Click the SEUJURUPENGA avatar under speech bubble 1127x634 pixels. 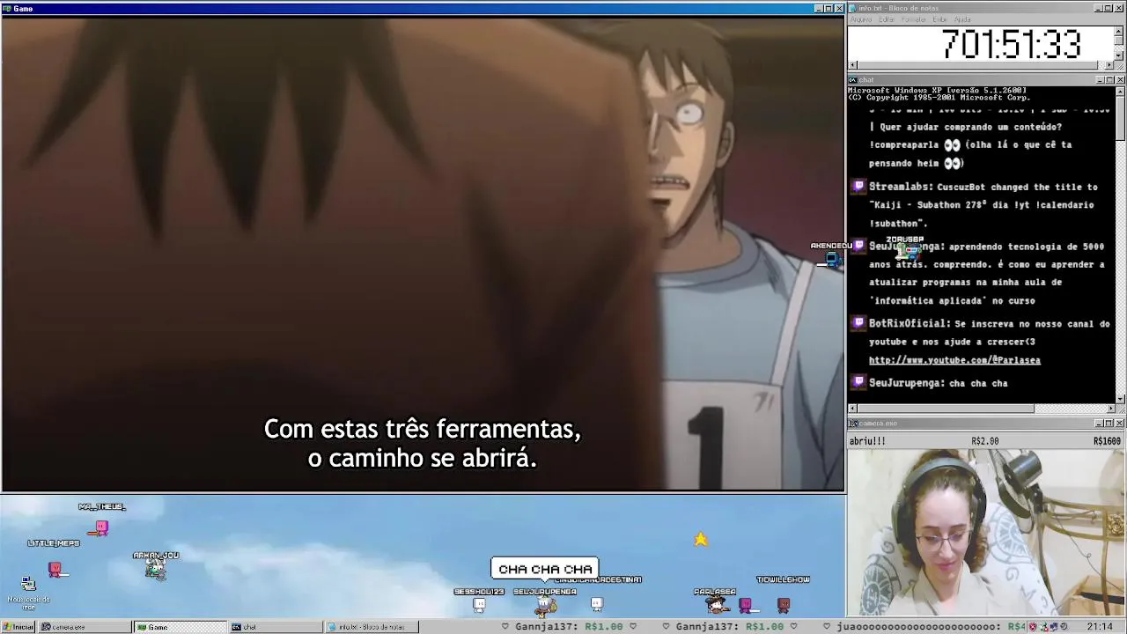click(545, 605)
